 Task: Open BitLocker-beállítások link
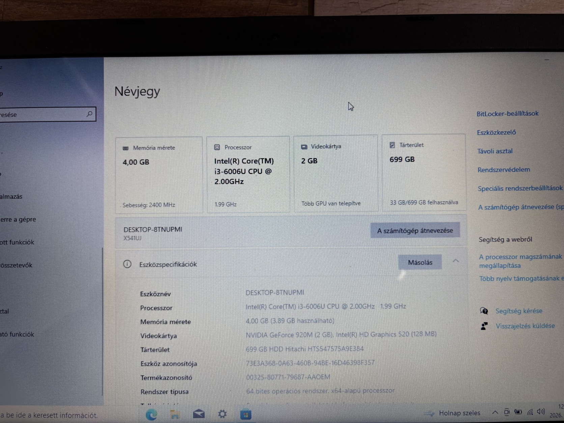[507, 114]
